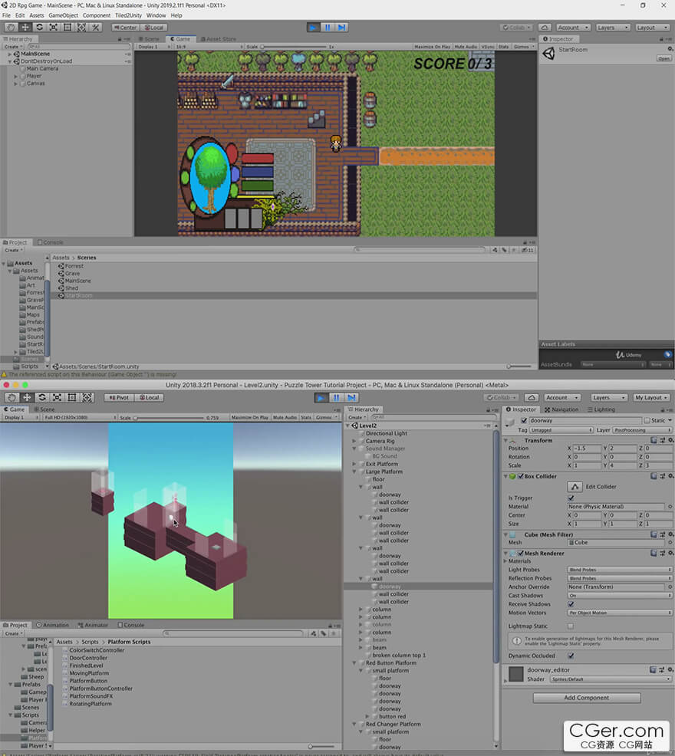Click the Step button in lower Unity window
This screenshot has height=756, width=675.
(352, 398)
